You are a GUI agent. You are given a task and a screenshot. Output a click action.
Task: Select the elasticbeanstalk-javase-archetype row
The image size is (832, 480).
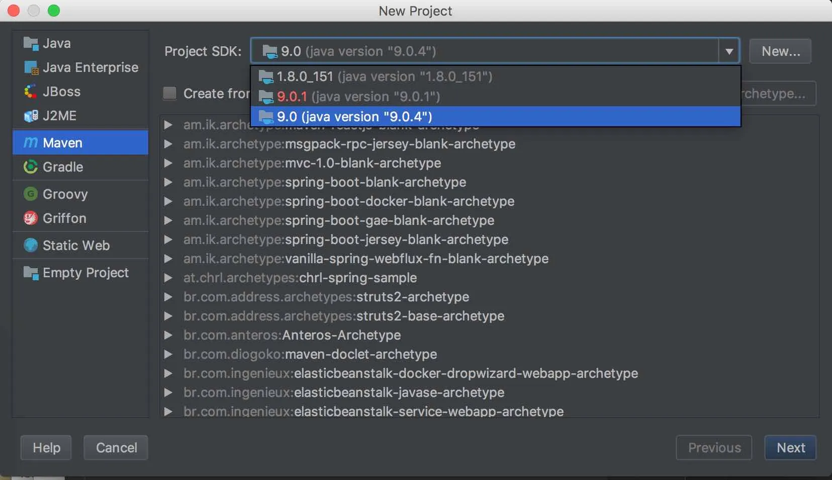click(490, 392)
